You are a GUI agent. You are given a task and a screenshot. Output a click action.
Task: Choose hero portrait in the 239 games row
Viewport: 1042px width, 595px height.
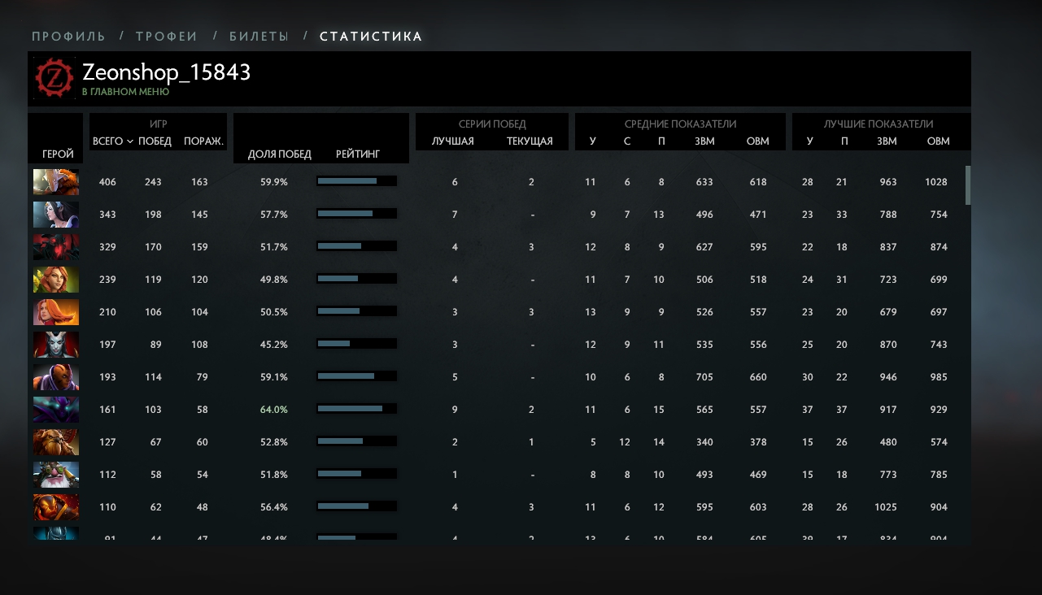tap(56, 280)
